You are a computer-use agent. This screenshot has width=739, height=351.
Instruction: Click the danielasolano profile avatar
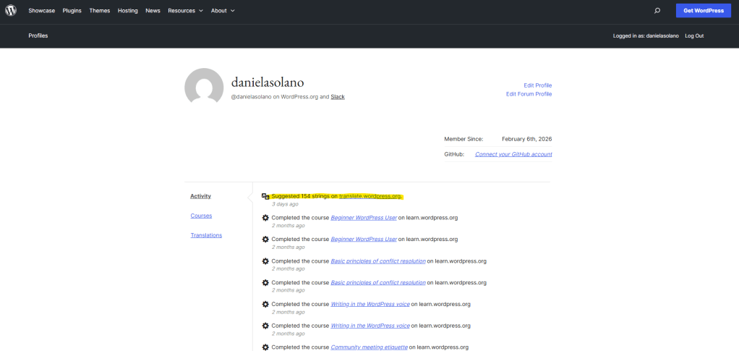coord(204,88)
